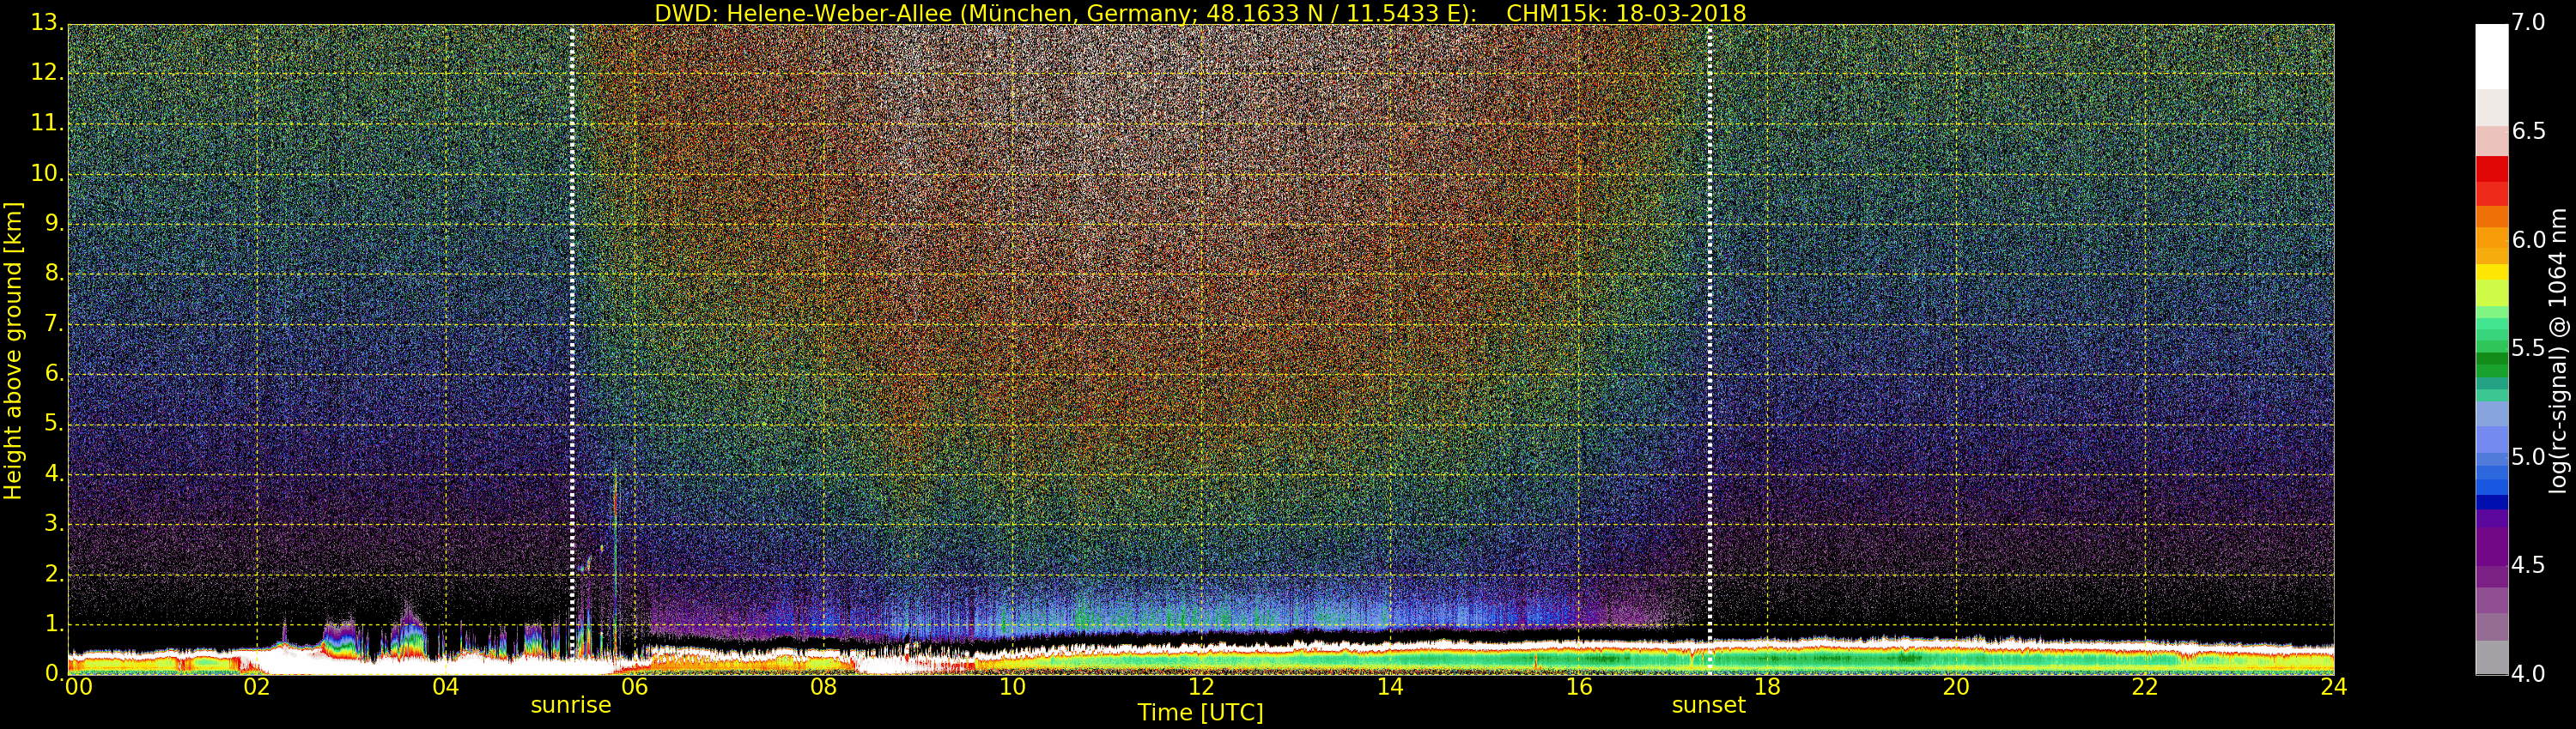Click the 00 tick on the time axis
Image resolution: width=2576 pixels, height=729 pixels.
coord(78,687)
